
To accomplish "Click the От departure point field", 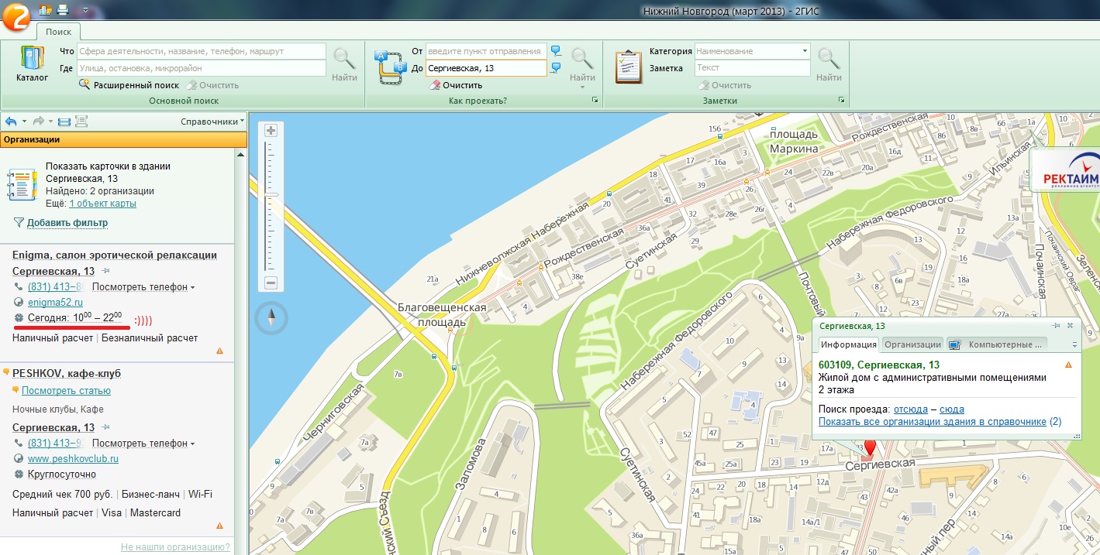I will click(486, 51).
